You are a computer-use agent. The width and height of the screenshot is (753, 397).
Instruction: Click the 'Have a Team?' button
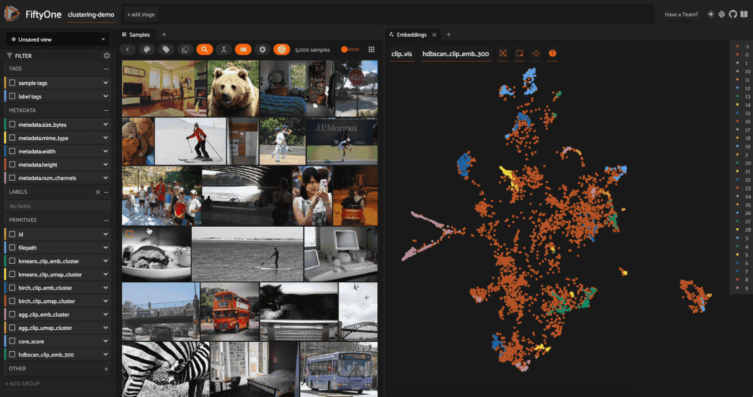tap(681, 15)
